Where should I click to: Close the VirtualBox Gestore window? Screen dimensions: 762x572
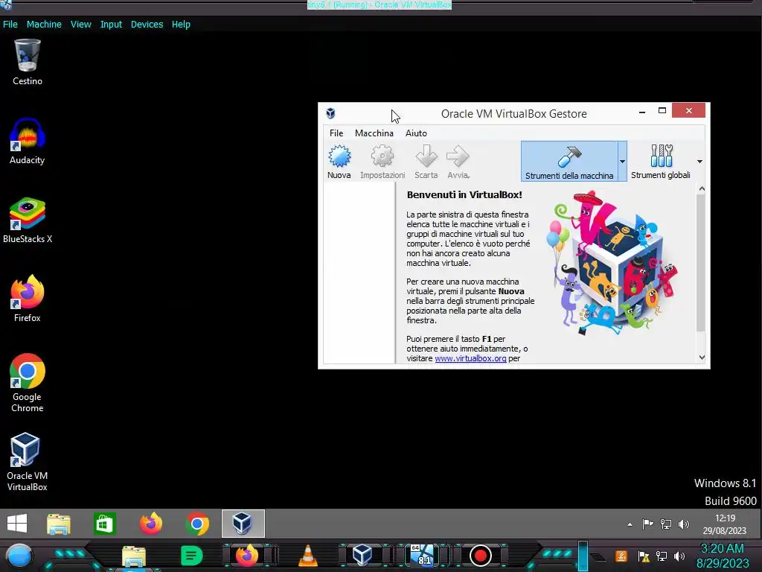tap(688, 111)
